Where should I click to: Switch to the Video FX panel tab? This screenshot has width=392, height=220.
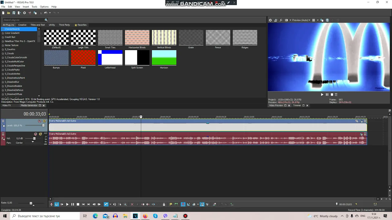(6, 105)
